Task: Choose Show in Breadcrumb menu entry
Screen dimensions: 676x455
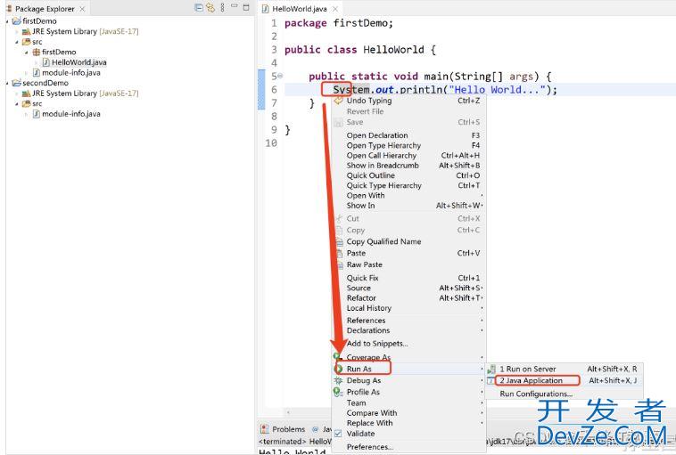Action: (x=408, y=166)
